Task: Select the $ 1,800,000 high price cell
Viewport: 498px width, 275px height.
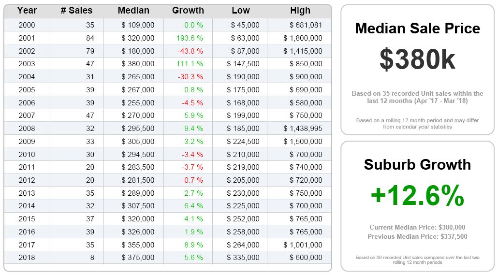Action: point(303,38)
